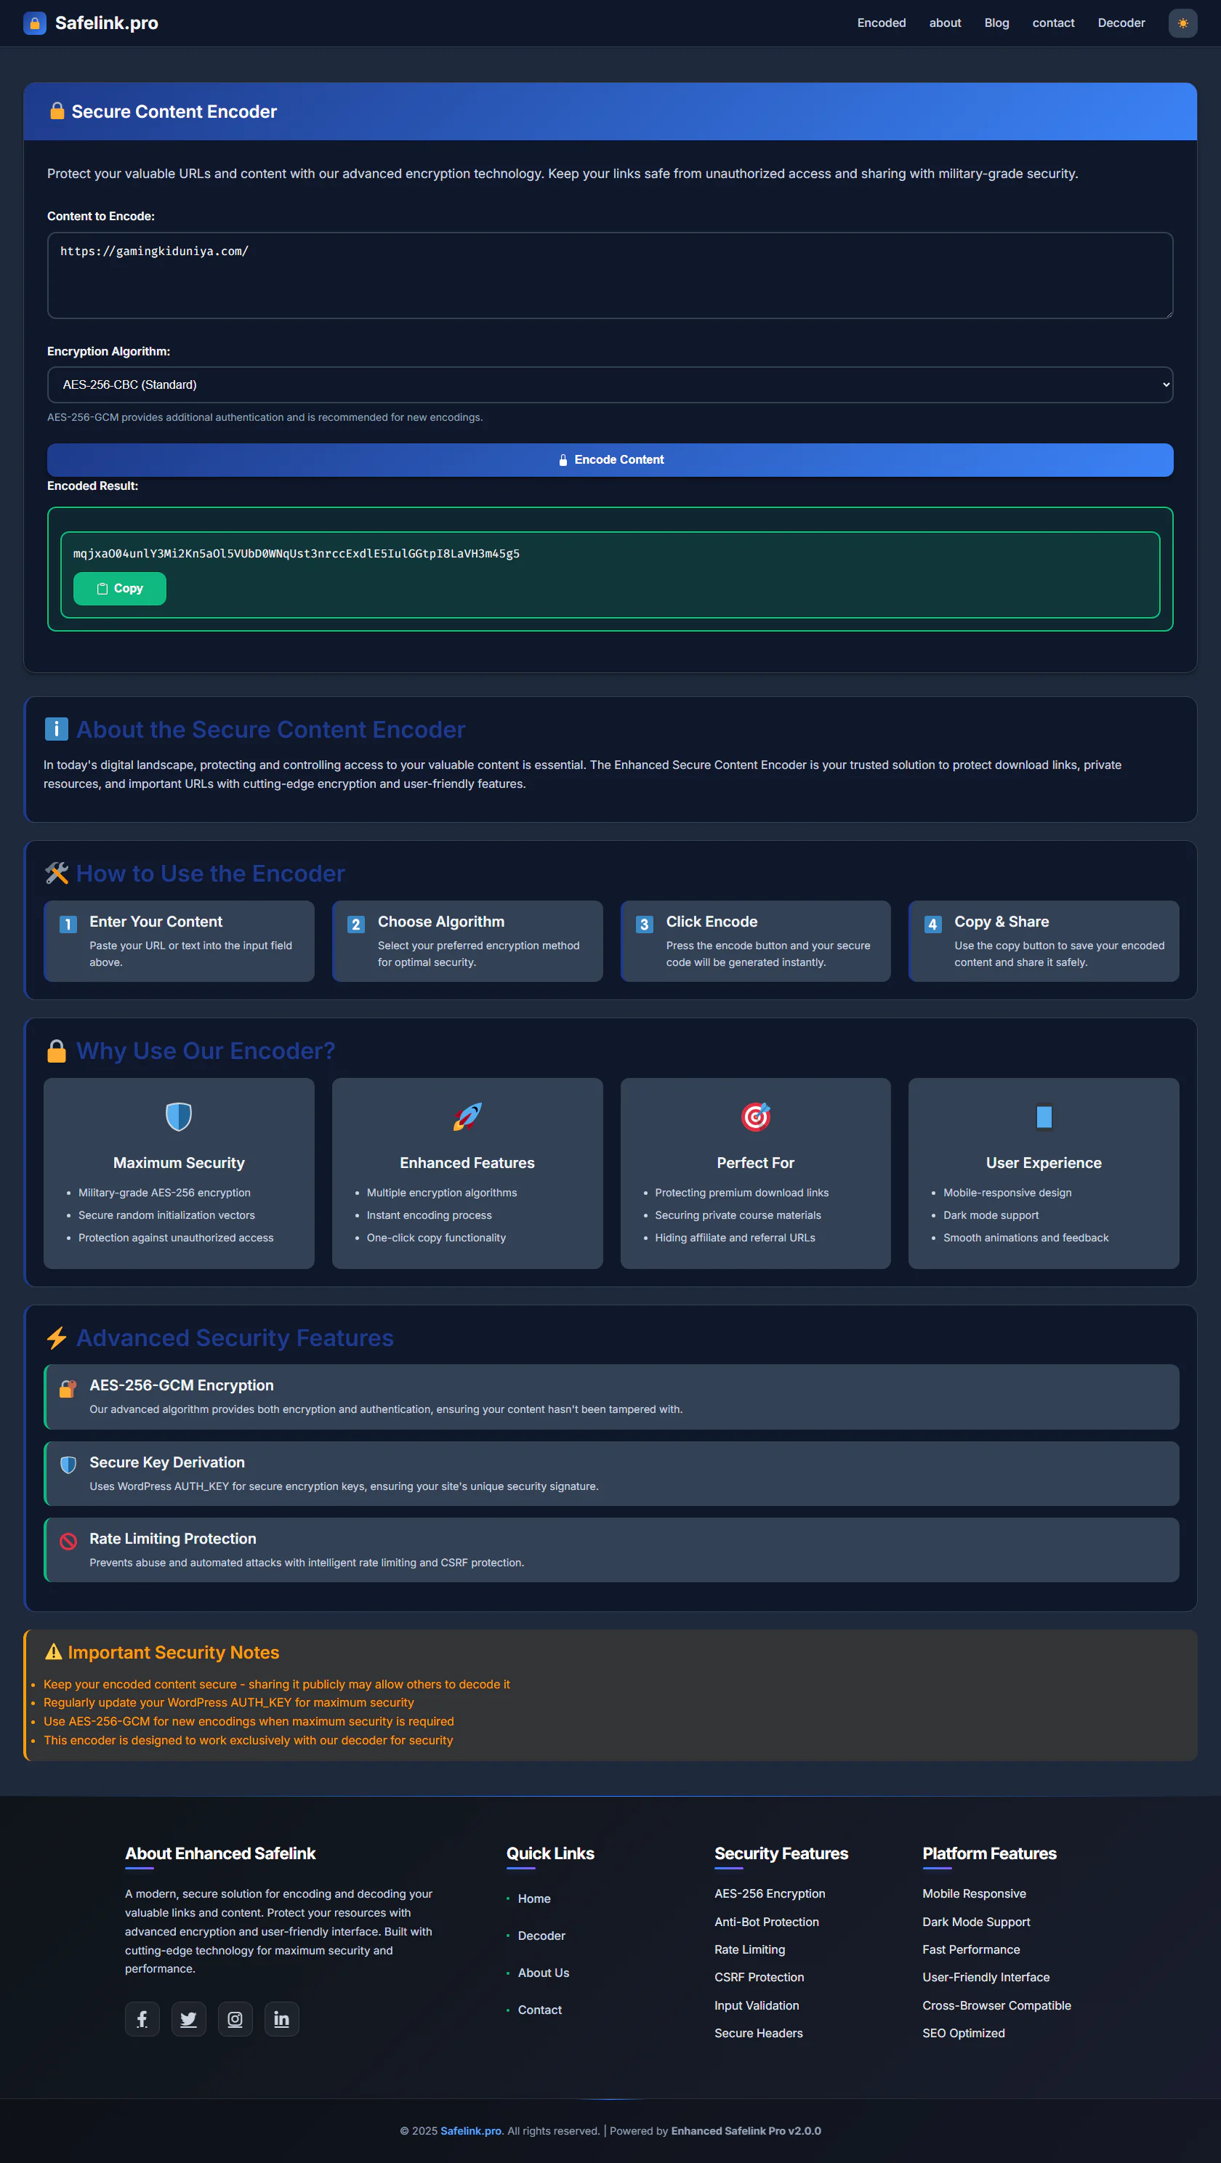Click the target icon above Perfect For

(755, 1117)
